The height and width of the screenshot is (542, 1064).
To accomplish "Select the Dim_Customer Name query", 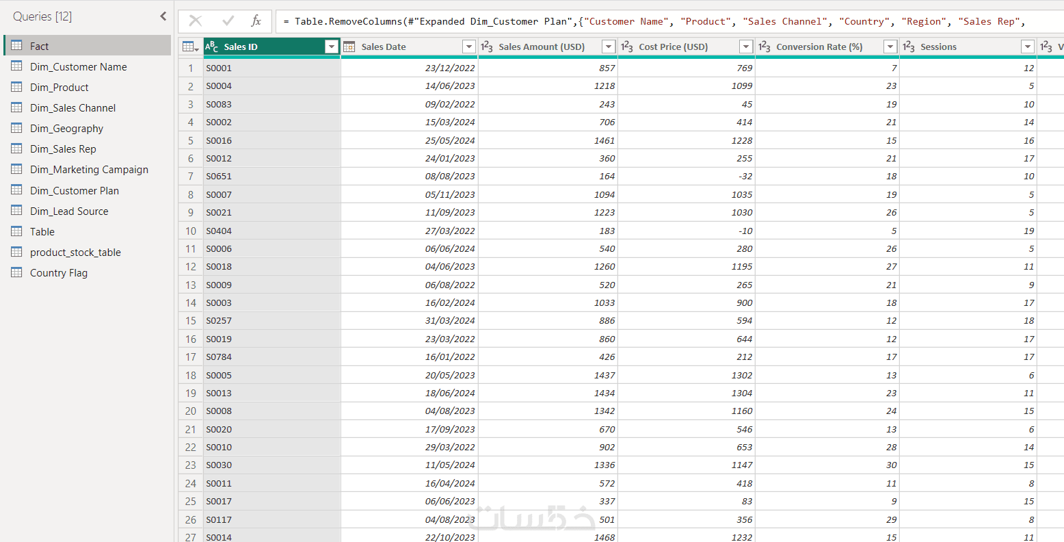I will tap(88, 66).
